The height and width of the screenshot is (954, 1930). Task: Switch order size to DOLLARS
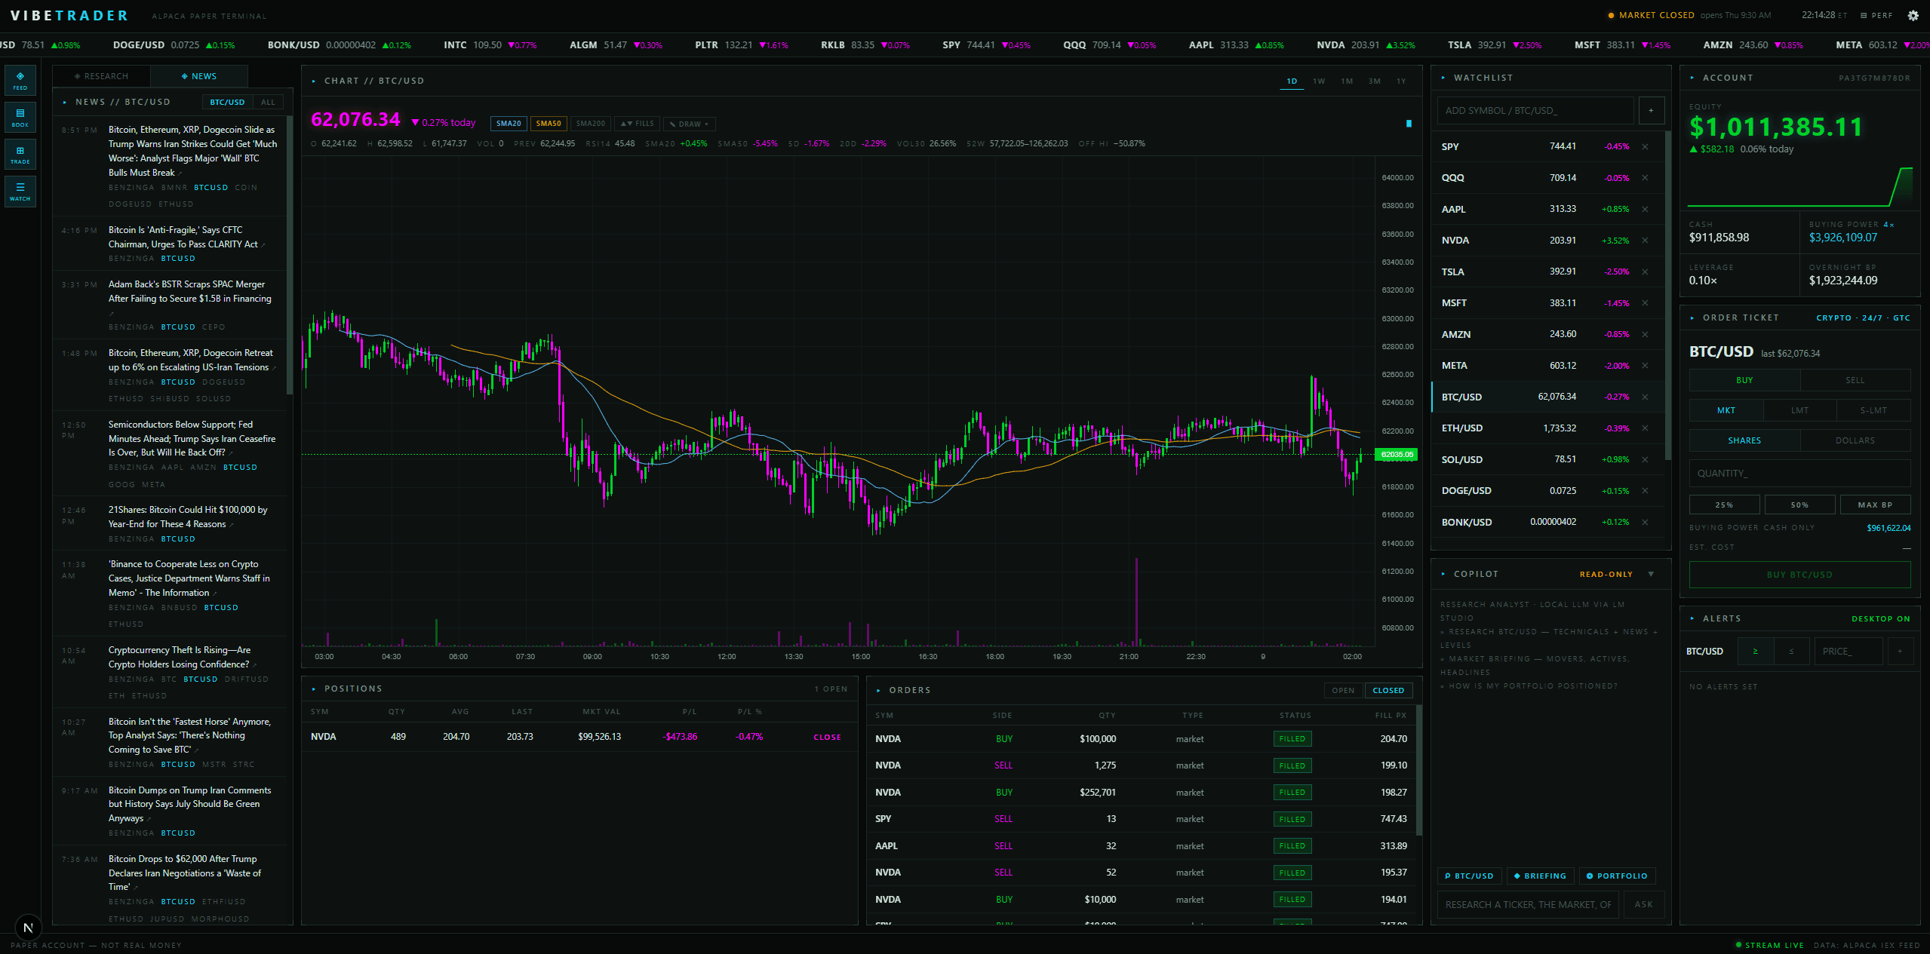coord(1855,440)
